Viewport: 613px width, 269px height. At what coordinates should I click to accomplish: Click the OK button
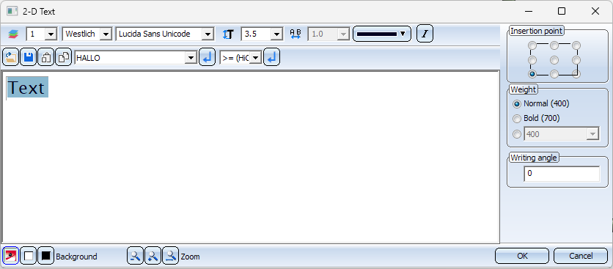(522, 256)
